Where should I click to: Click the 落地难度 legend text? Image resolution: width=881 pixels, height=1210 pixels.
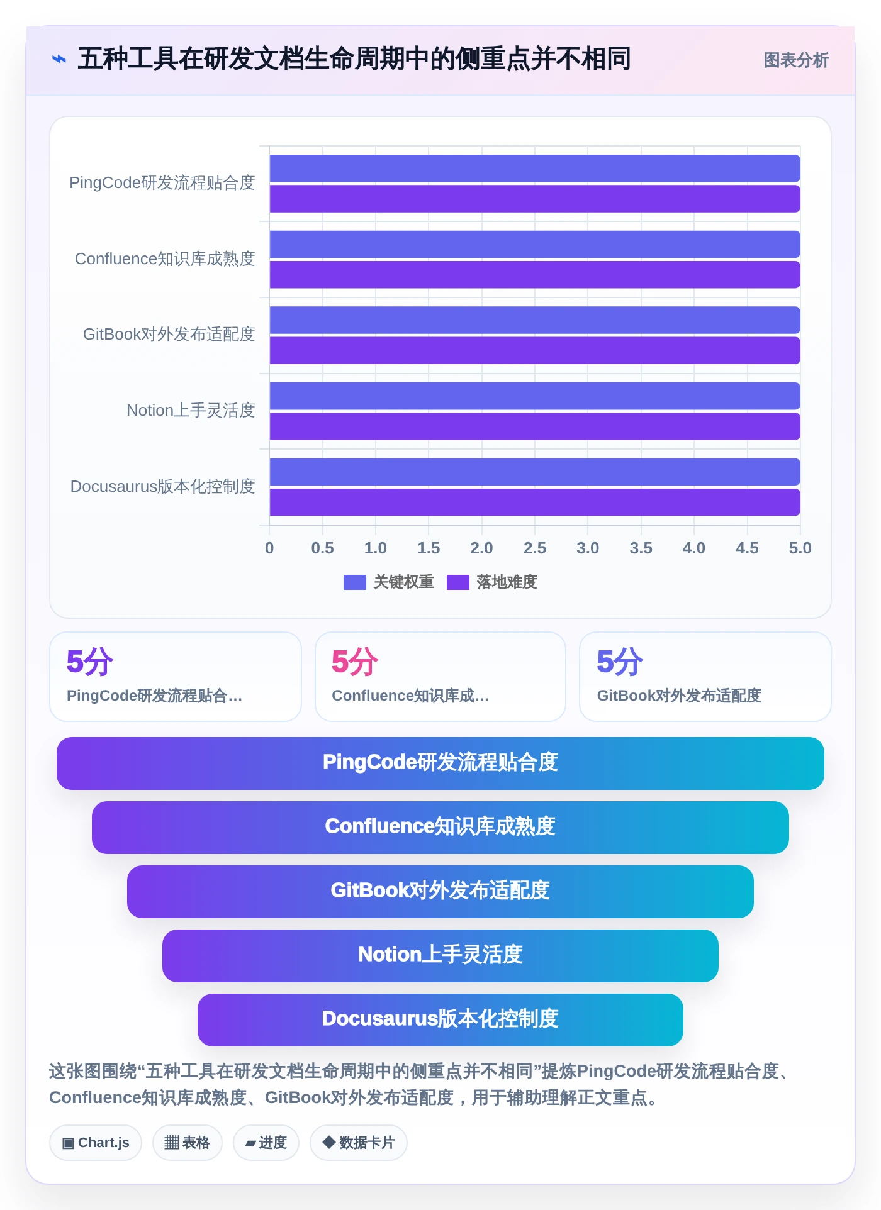click(507, 582)
